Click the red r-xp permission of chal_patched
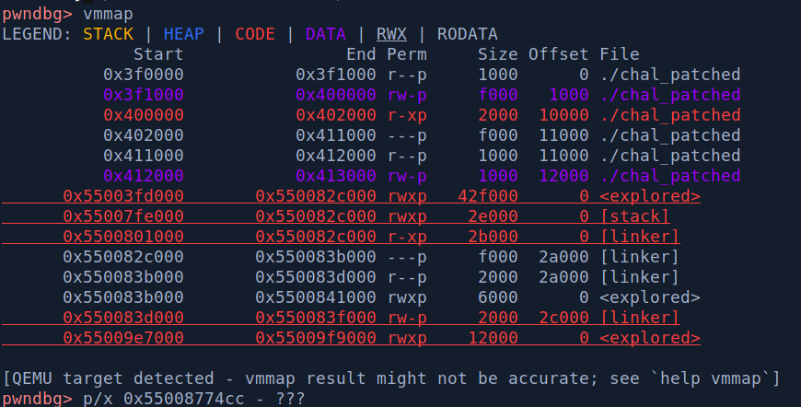 (406, 115)
